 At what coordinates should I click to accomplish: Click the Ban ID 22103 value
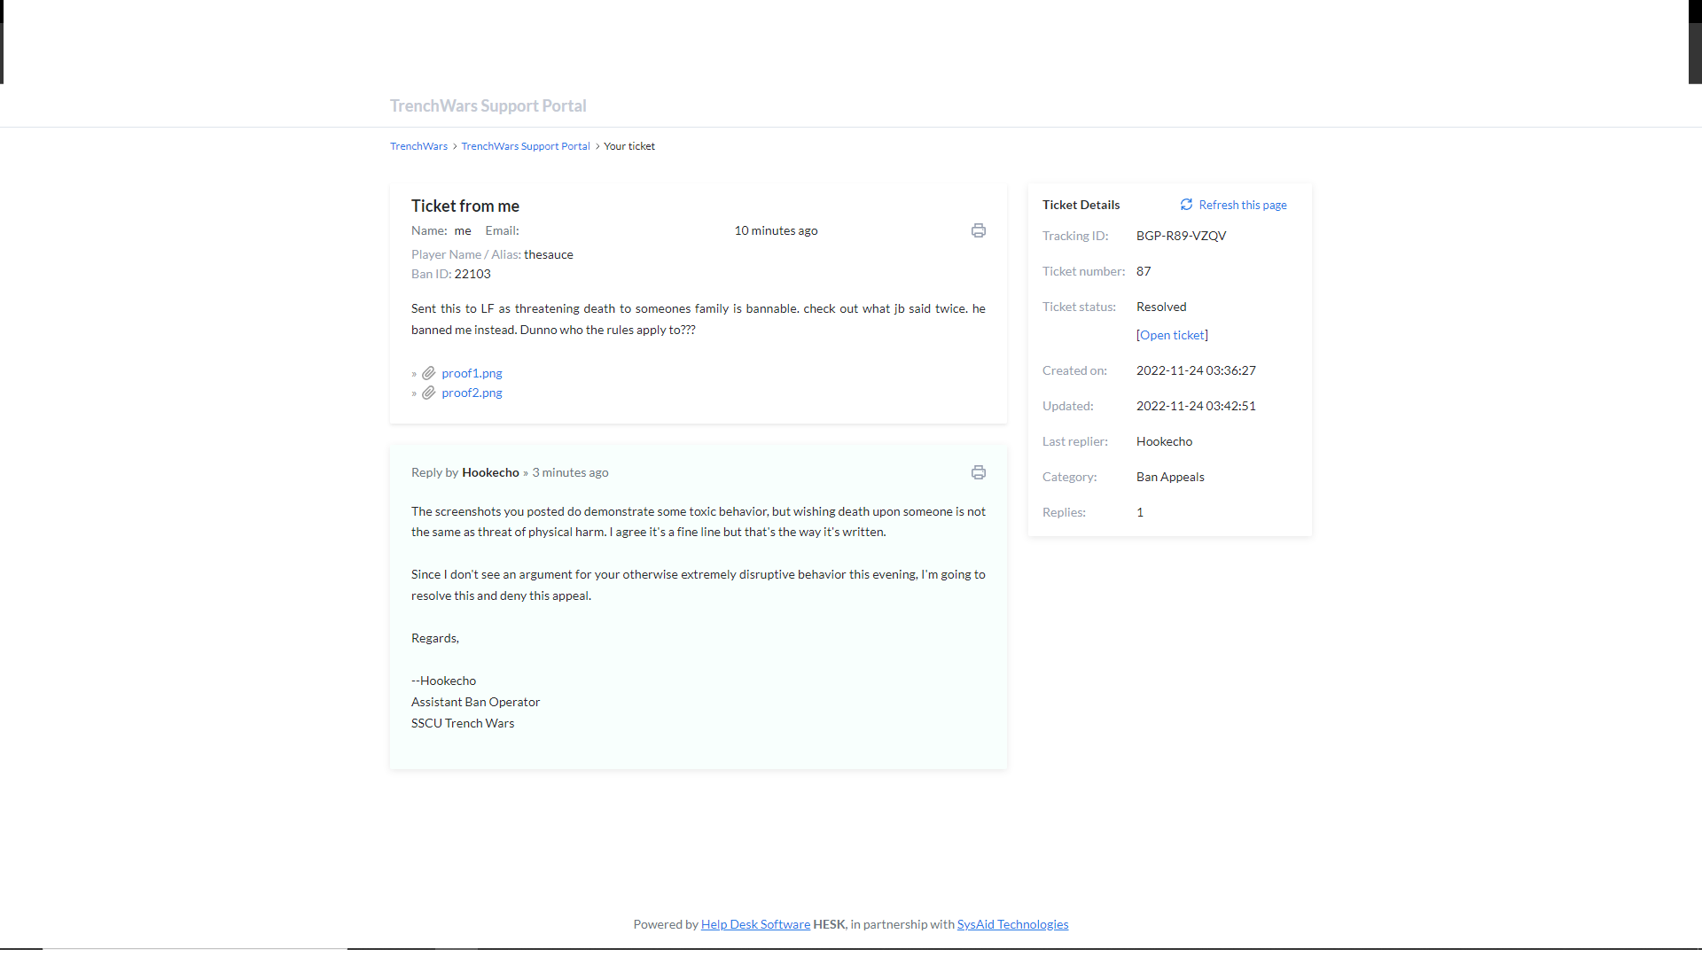click(x=472, y=274)
